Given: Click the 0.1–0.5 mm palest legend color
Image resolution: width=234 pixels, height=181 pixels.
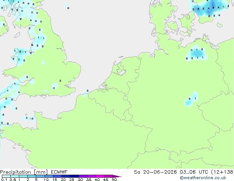Looking at the screenshot, I should (6, 176).
